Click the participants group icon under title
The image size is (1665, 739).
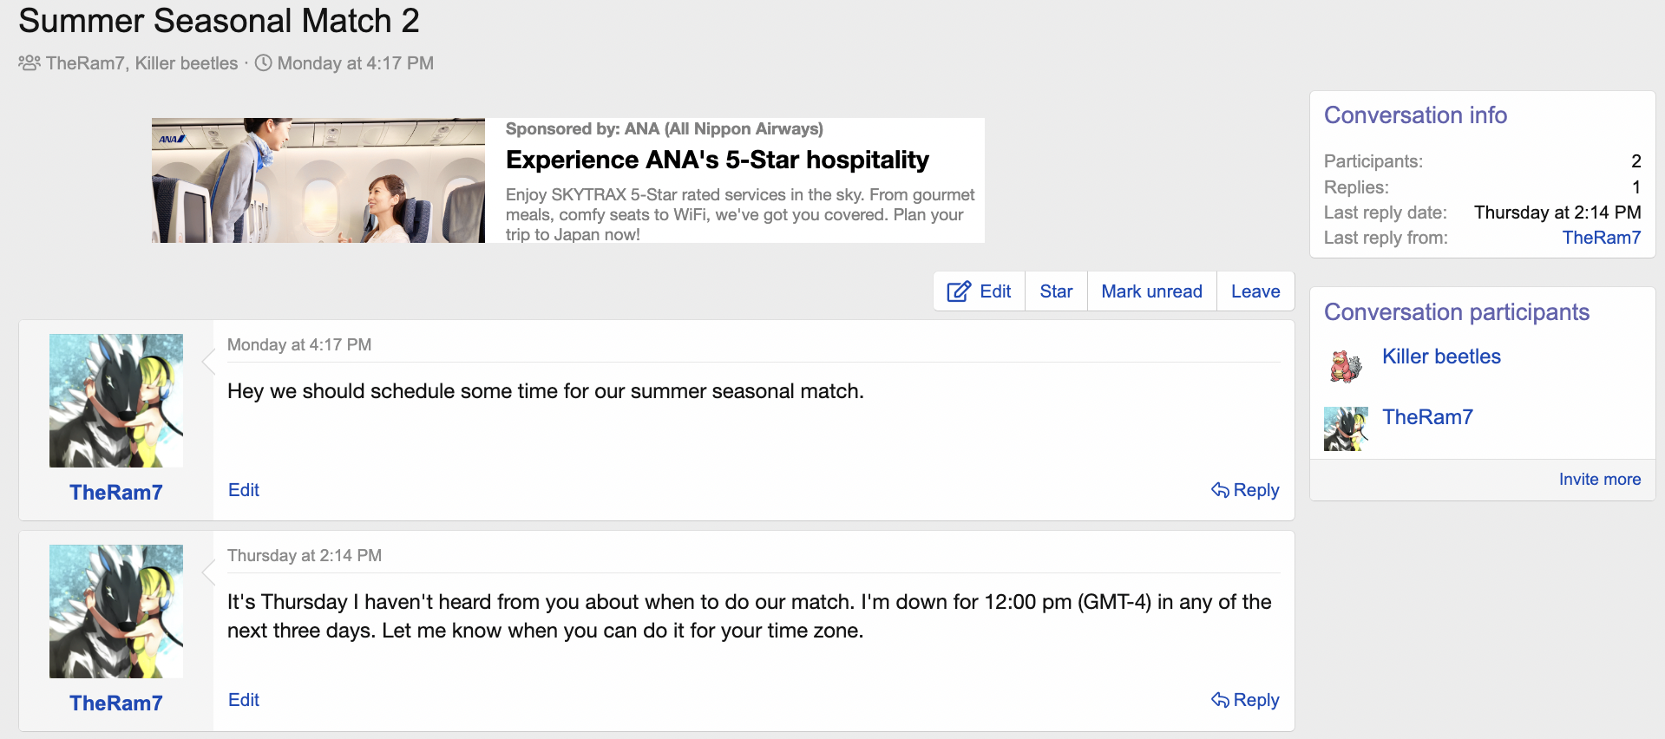[29, 63]
